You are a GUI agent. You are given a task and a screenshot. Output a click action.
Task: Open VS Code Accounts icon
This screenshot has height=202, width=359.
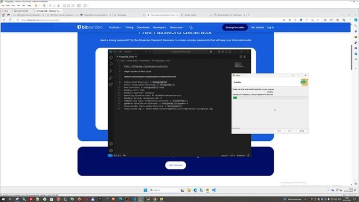[x=111, y=144]
